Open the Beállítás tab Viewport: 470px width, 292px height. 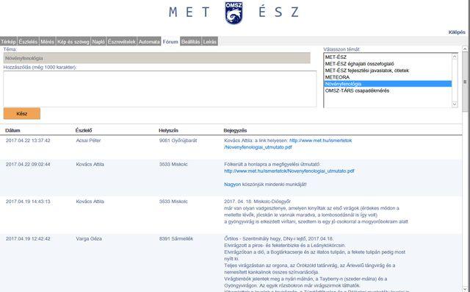[x=191, y=42]
